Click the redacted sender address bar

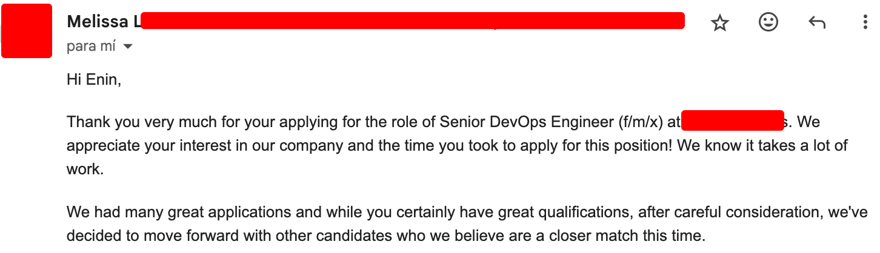(412, 20)
